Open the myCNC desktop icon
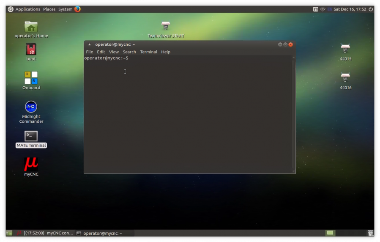This screenshot has height=242, width=380. click(x=31, y=164)
